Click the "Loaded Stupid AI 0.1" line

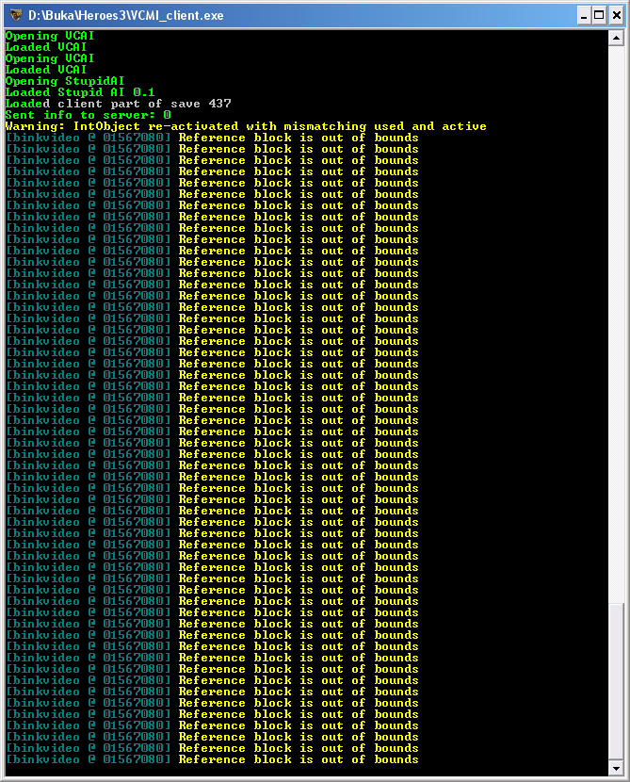tap(80, 92)
